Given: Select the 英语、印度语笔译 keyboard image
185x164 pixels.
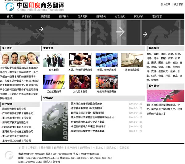Looking at the screenshot, I should coord(106,60).
